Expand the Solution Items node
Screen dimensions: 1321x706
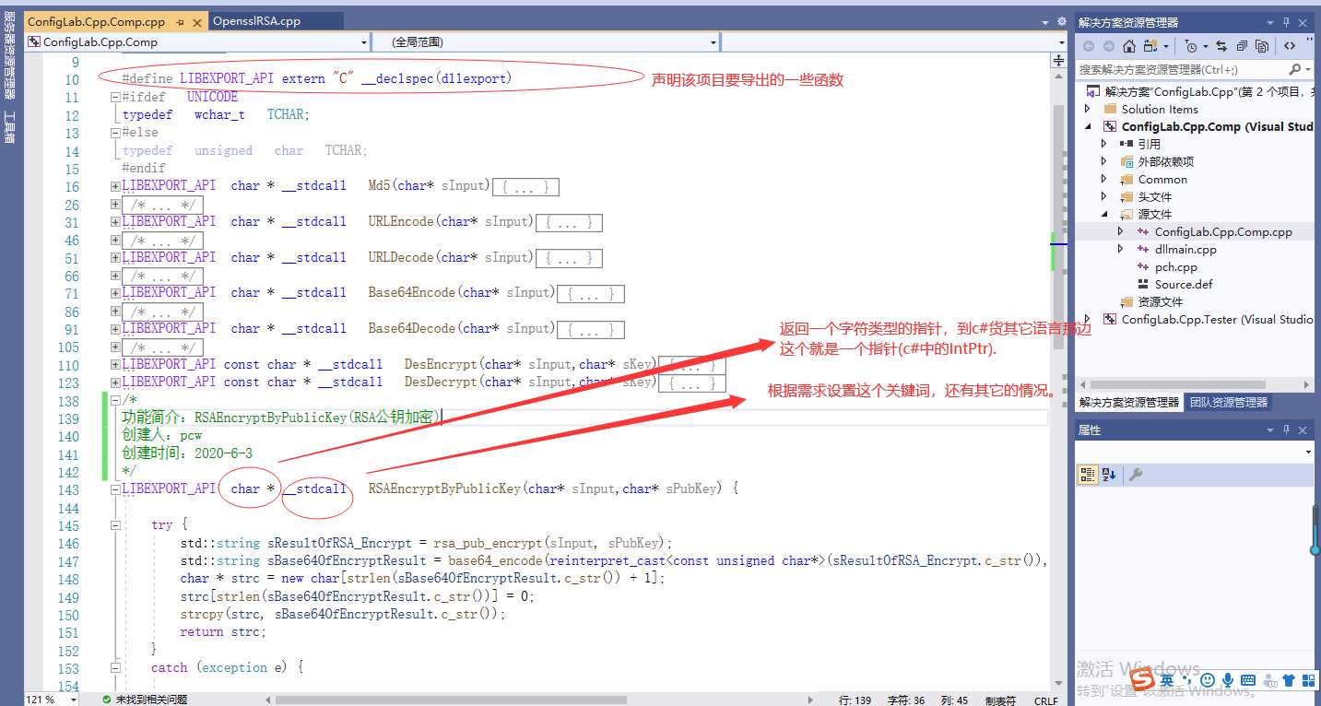tap(1088, 109)
